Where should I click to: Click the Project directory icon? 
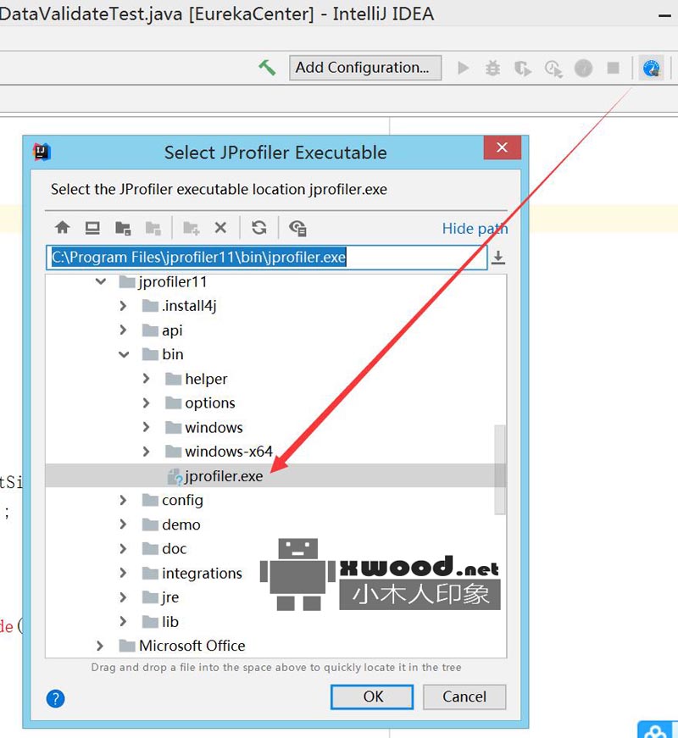coord(123,228)
